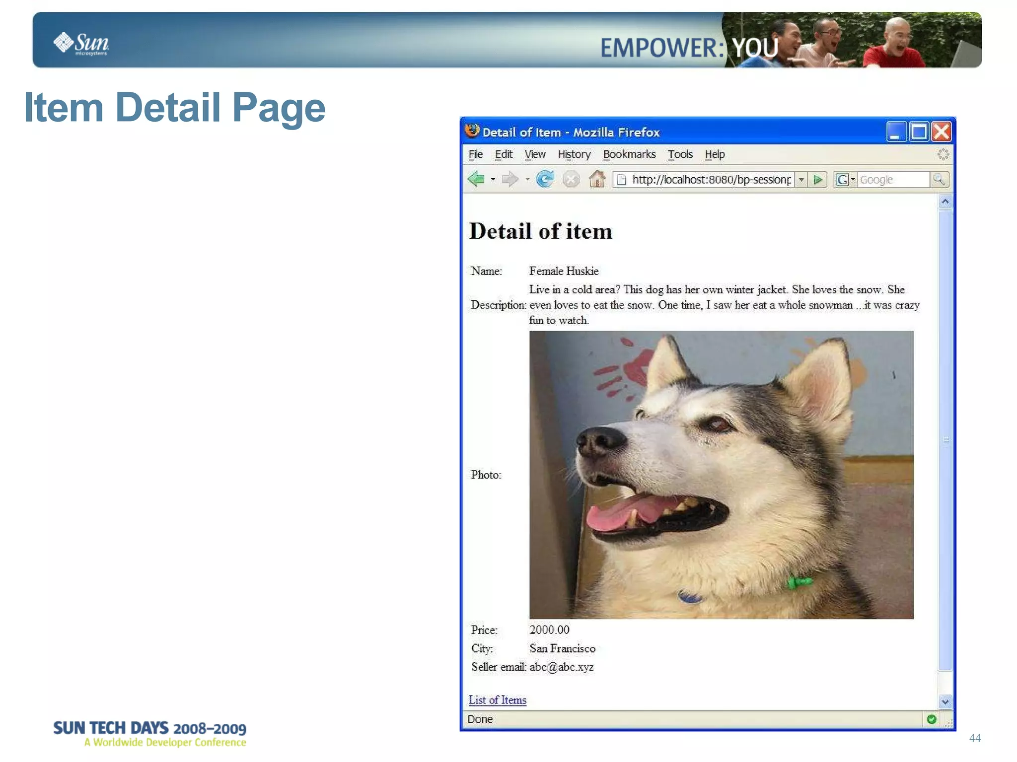This screenshot has height=762, width=1017.
Task: Click the green security status icon
Action: pyautogui.click(x=932, y=719)
